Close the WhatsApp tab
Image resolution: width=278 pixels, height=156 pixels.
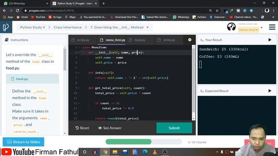(x=47, y=3)
